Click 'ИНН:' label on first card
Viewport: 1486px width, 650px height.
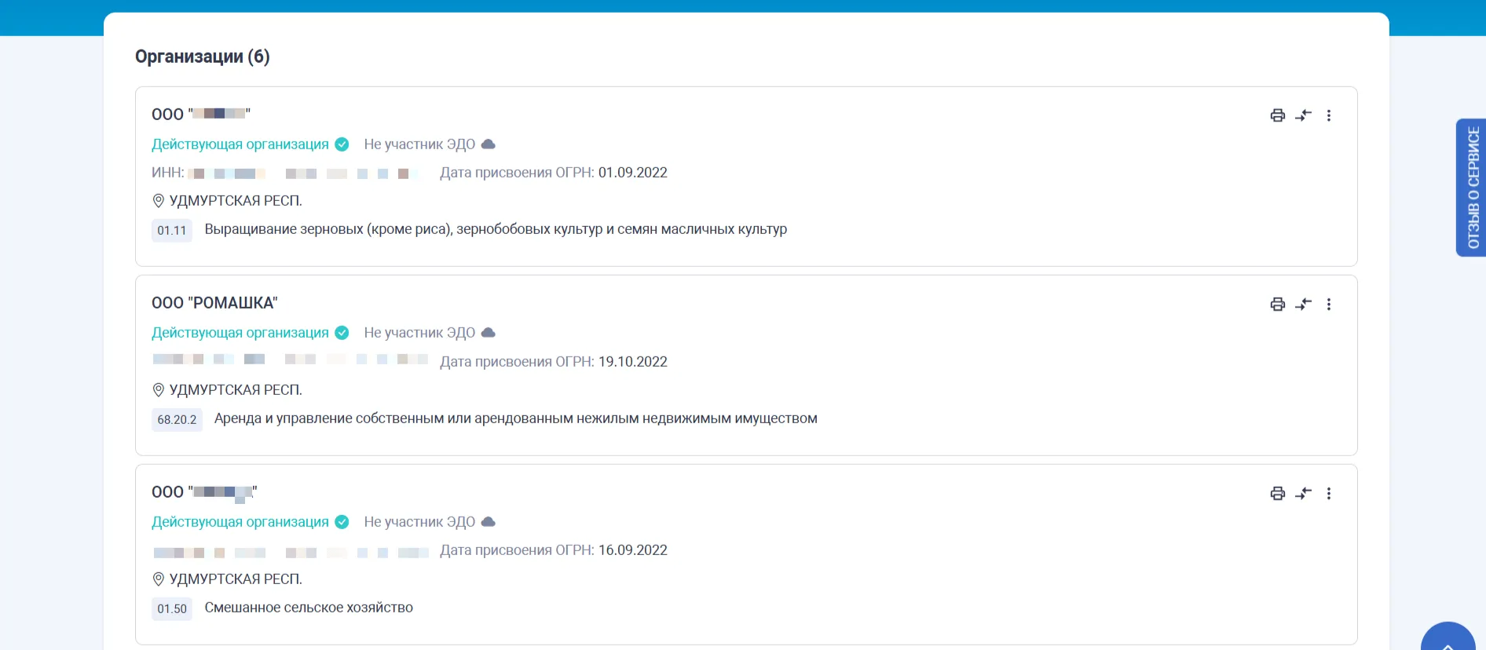coord(167,173)
